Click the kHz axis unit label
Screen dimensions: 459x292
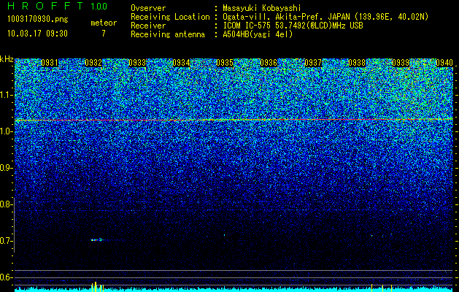[x=7, y=59]
